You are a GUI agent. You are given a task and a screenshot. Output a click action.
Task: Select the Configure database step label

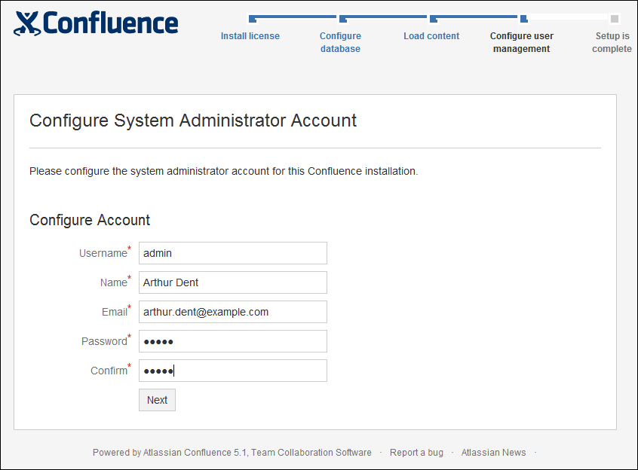[340, 42]
